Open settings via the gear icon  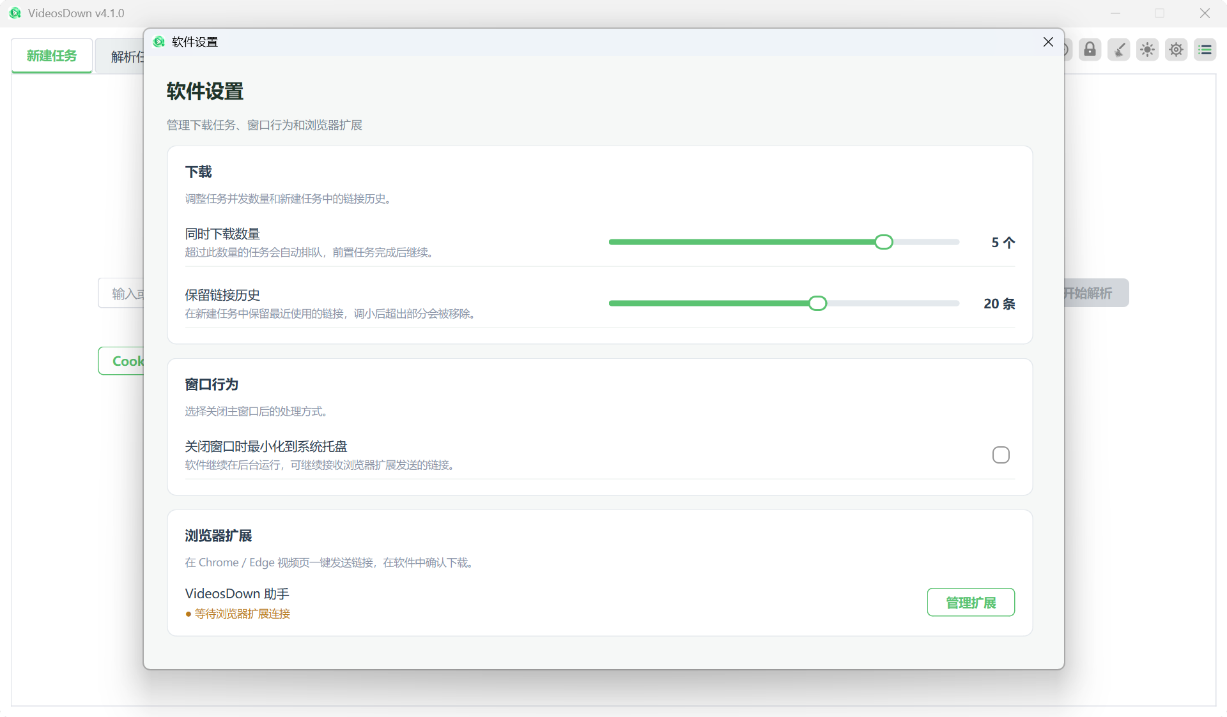pos(1177,50)
